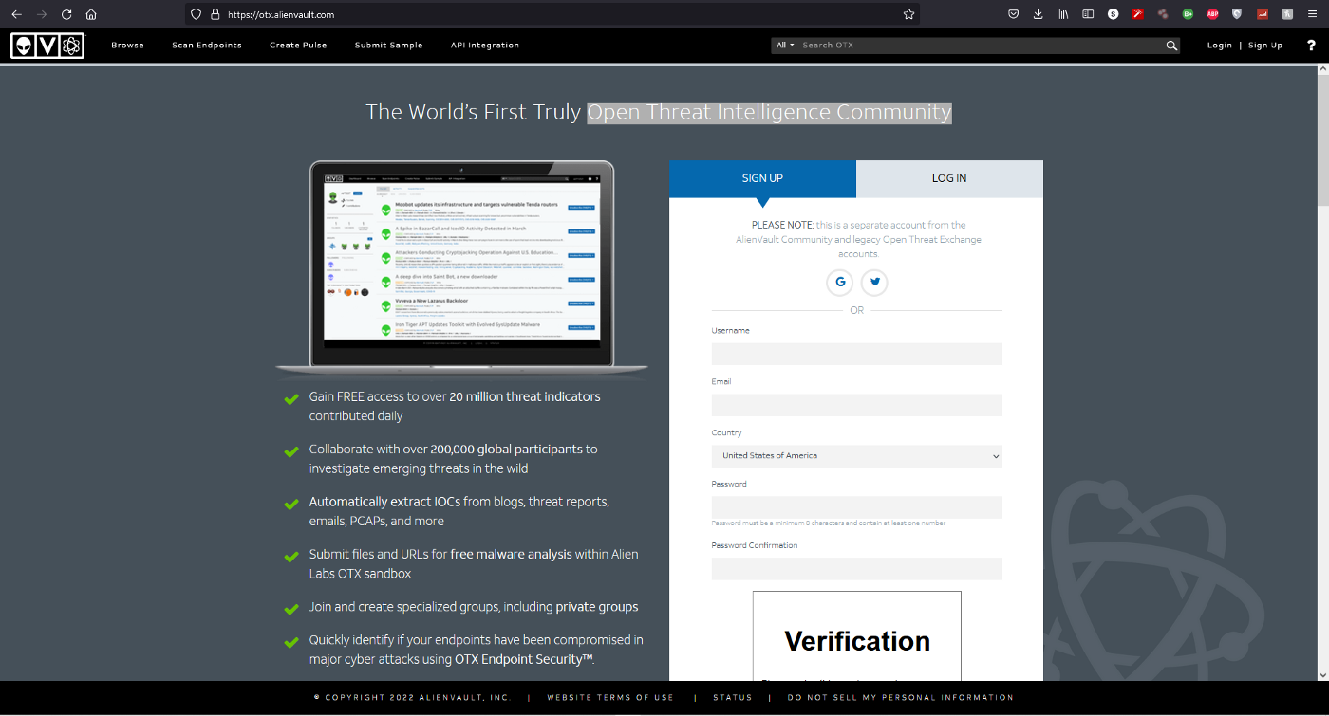Screen dimensions: 1329x716
Task: Open API Integration in the navigation bar
Action: coord(485,46)
